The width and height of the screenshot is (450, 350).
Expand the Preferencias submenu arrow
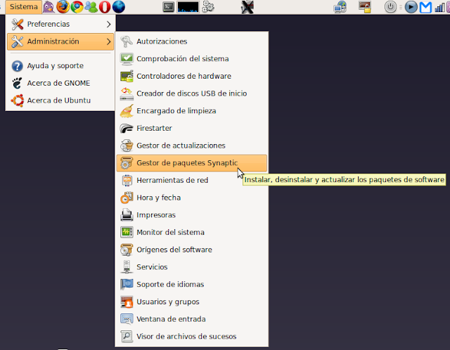[x=108, y=24]
